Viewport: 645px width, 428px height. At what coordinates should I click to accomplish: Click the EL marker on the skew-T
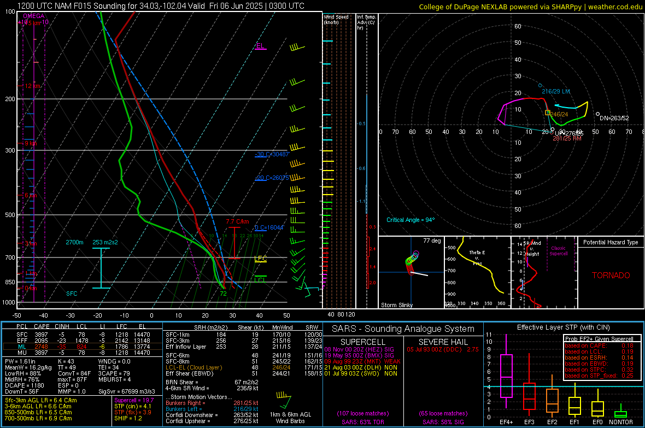tap(260, 46)
